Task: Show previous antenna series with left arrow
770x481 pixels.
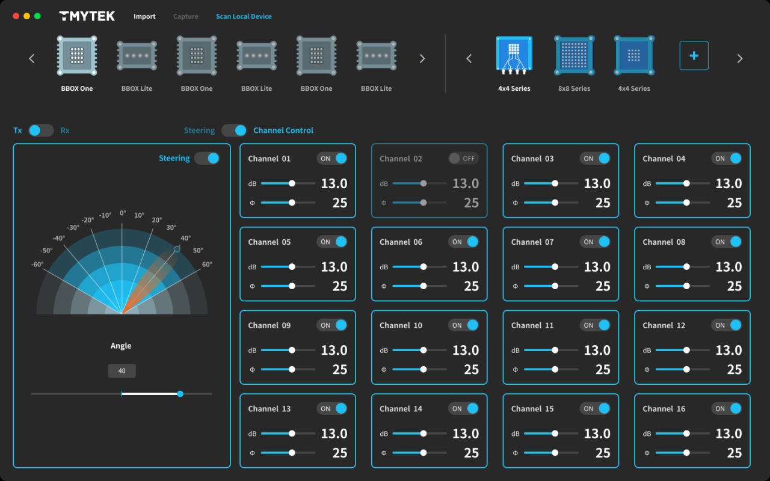Action: (469, 58)
